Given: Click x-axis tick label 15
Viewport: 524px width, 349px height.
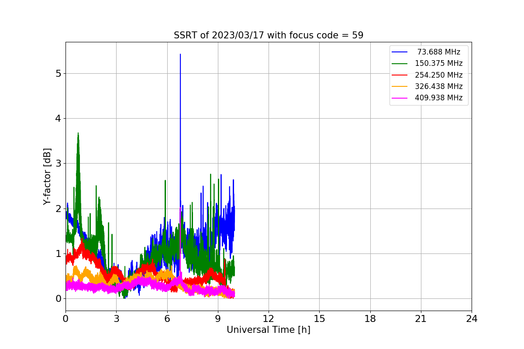Looking at the screenshot, I should pyautogui.click(x=319, y=319).
